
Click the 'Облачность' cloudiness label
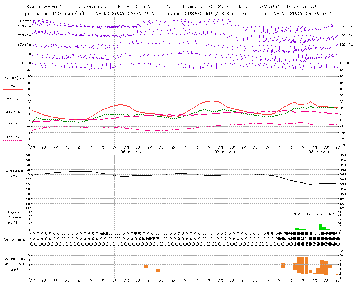pos(14,240)
